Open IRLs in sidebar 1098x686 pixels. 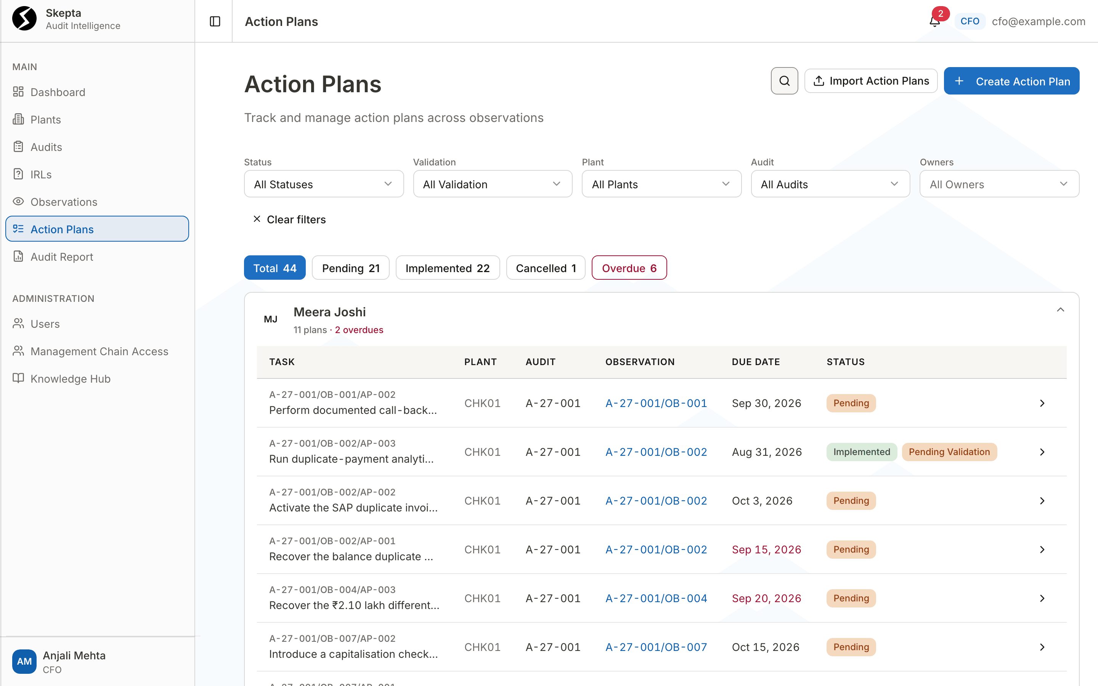pos(96,174)
